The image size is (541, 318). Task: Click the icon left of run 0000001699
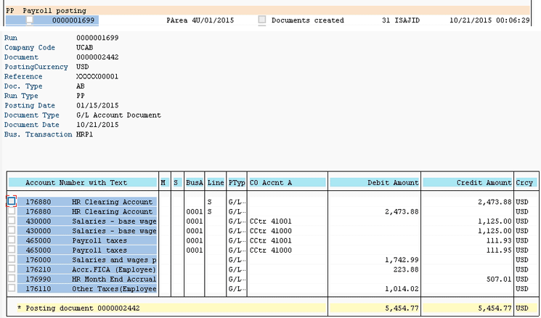(30, 20)
